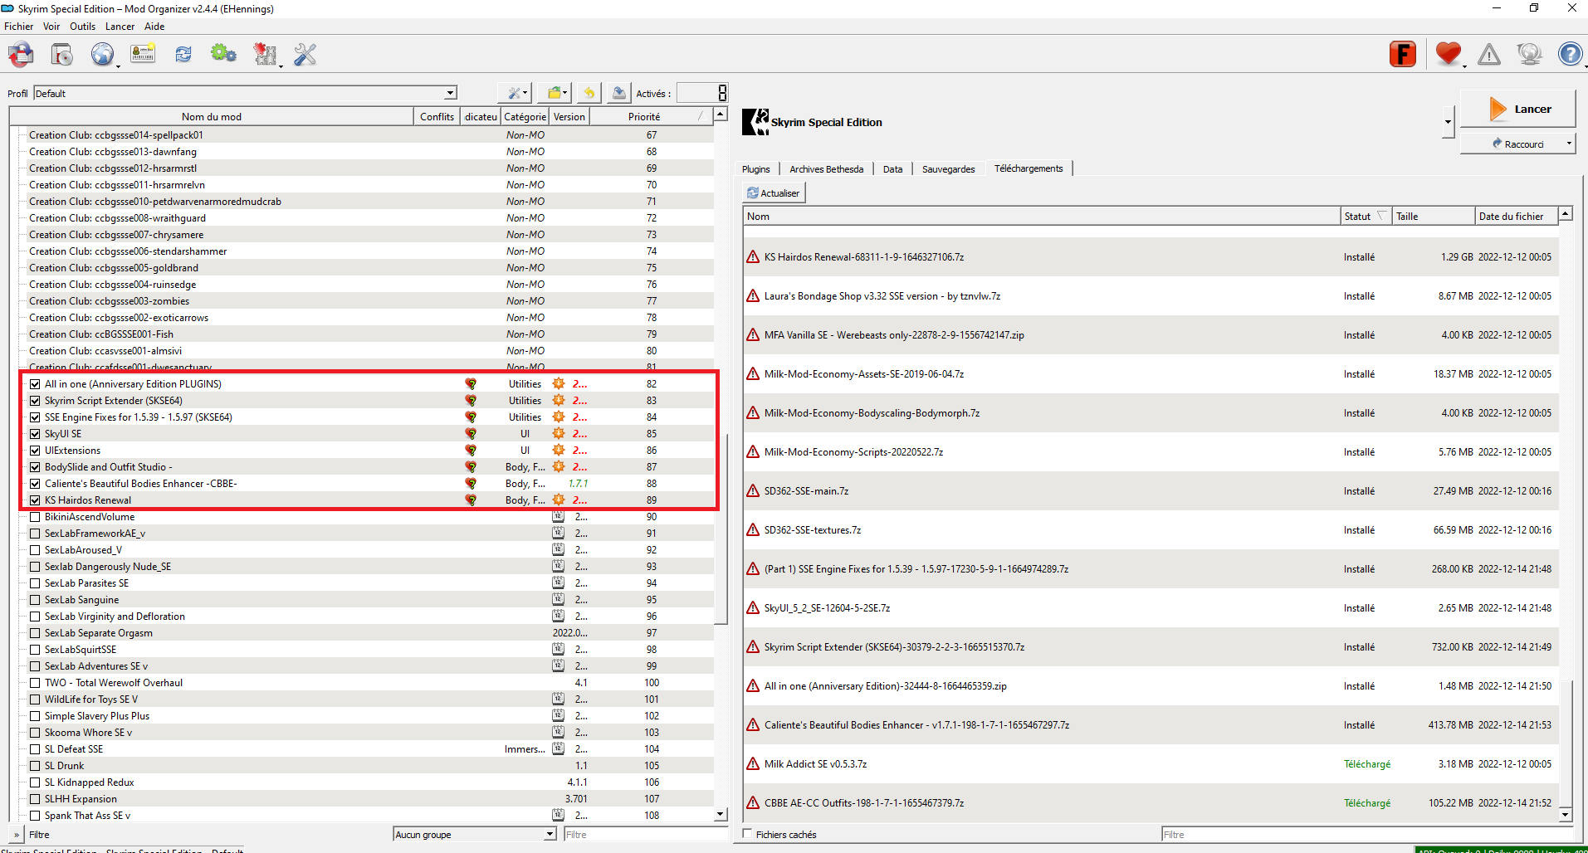Open the Raccourci dropdown button
This screenshot has width=1588, height=853.
[1517, 144]
